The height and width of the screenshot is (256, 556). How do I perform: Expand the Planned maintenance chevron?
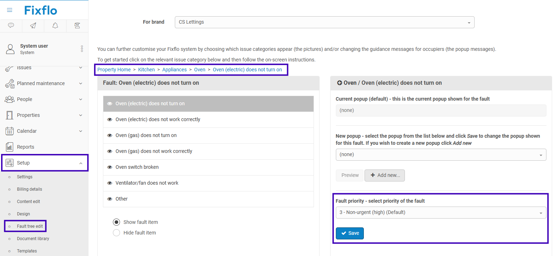pos(81,83)
